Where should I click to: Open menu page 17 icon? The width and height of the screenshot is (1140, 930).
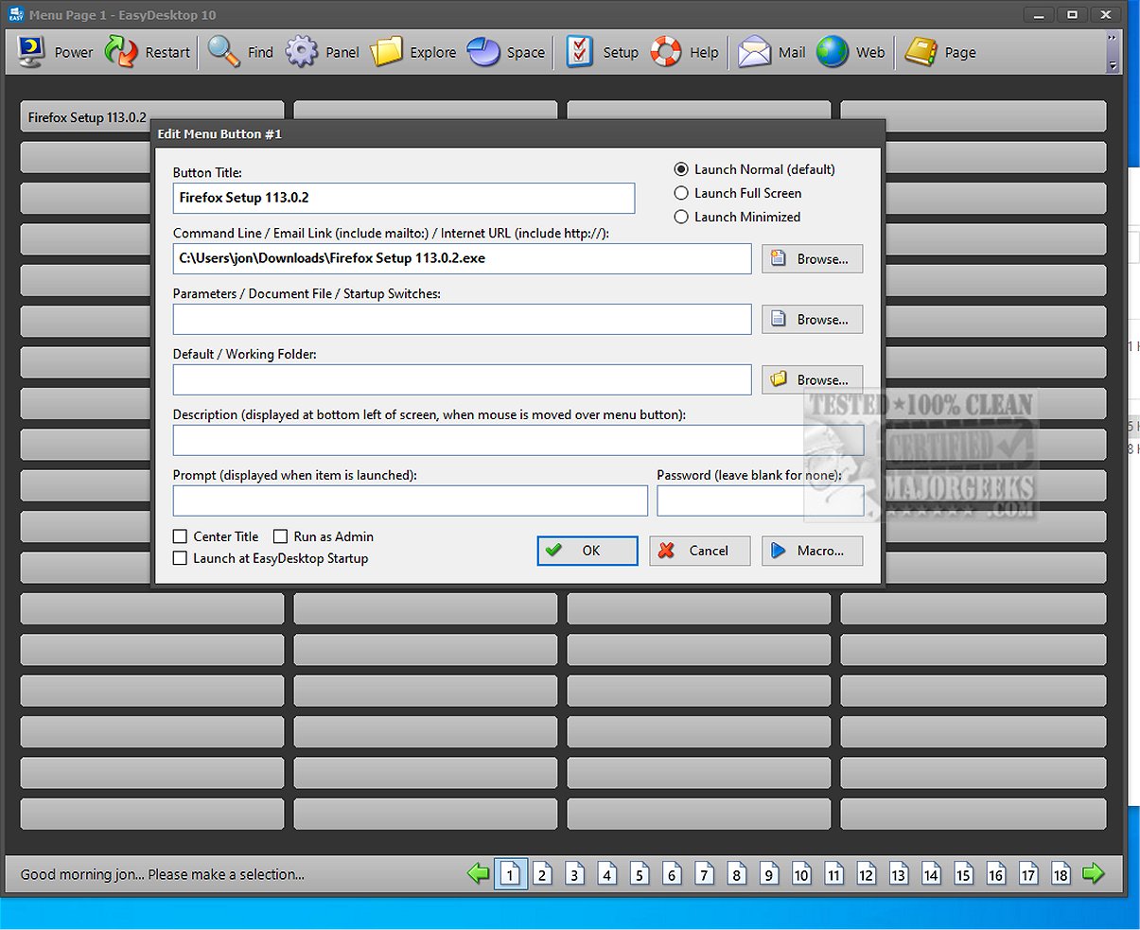tap(1028, 873)
